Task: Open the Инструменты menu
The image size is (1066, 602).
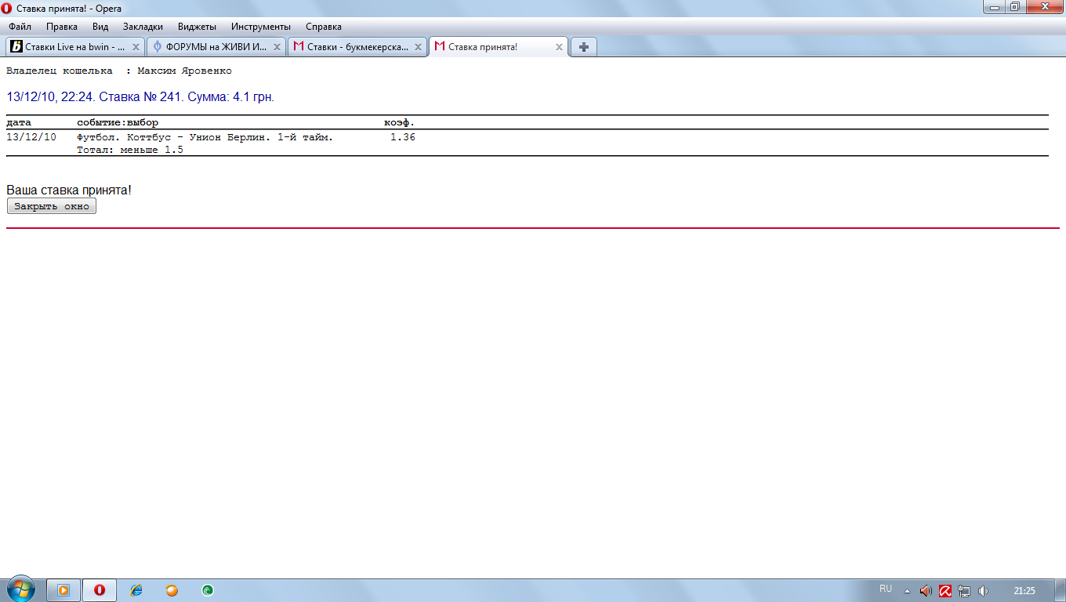Action: [260, 26]
